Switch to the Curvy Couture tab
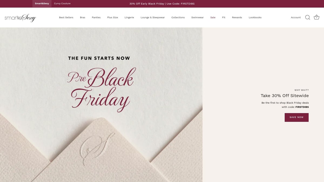 pyautogui.click(x=62, y=4)
